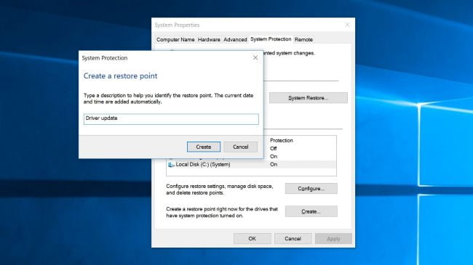Viewport: 473px width, 265px height.
Task: Click OK in System Properties
Action: coord(253,238)
